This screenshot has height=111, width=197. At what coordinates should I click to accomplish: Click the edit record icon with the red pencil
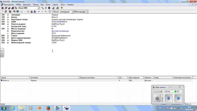[x=6, y=12]
